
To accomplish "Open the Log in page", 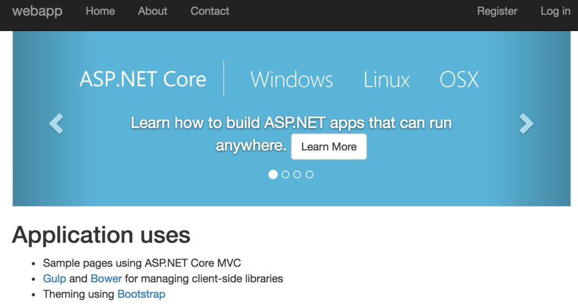I will [x=555, y=11].
